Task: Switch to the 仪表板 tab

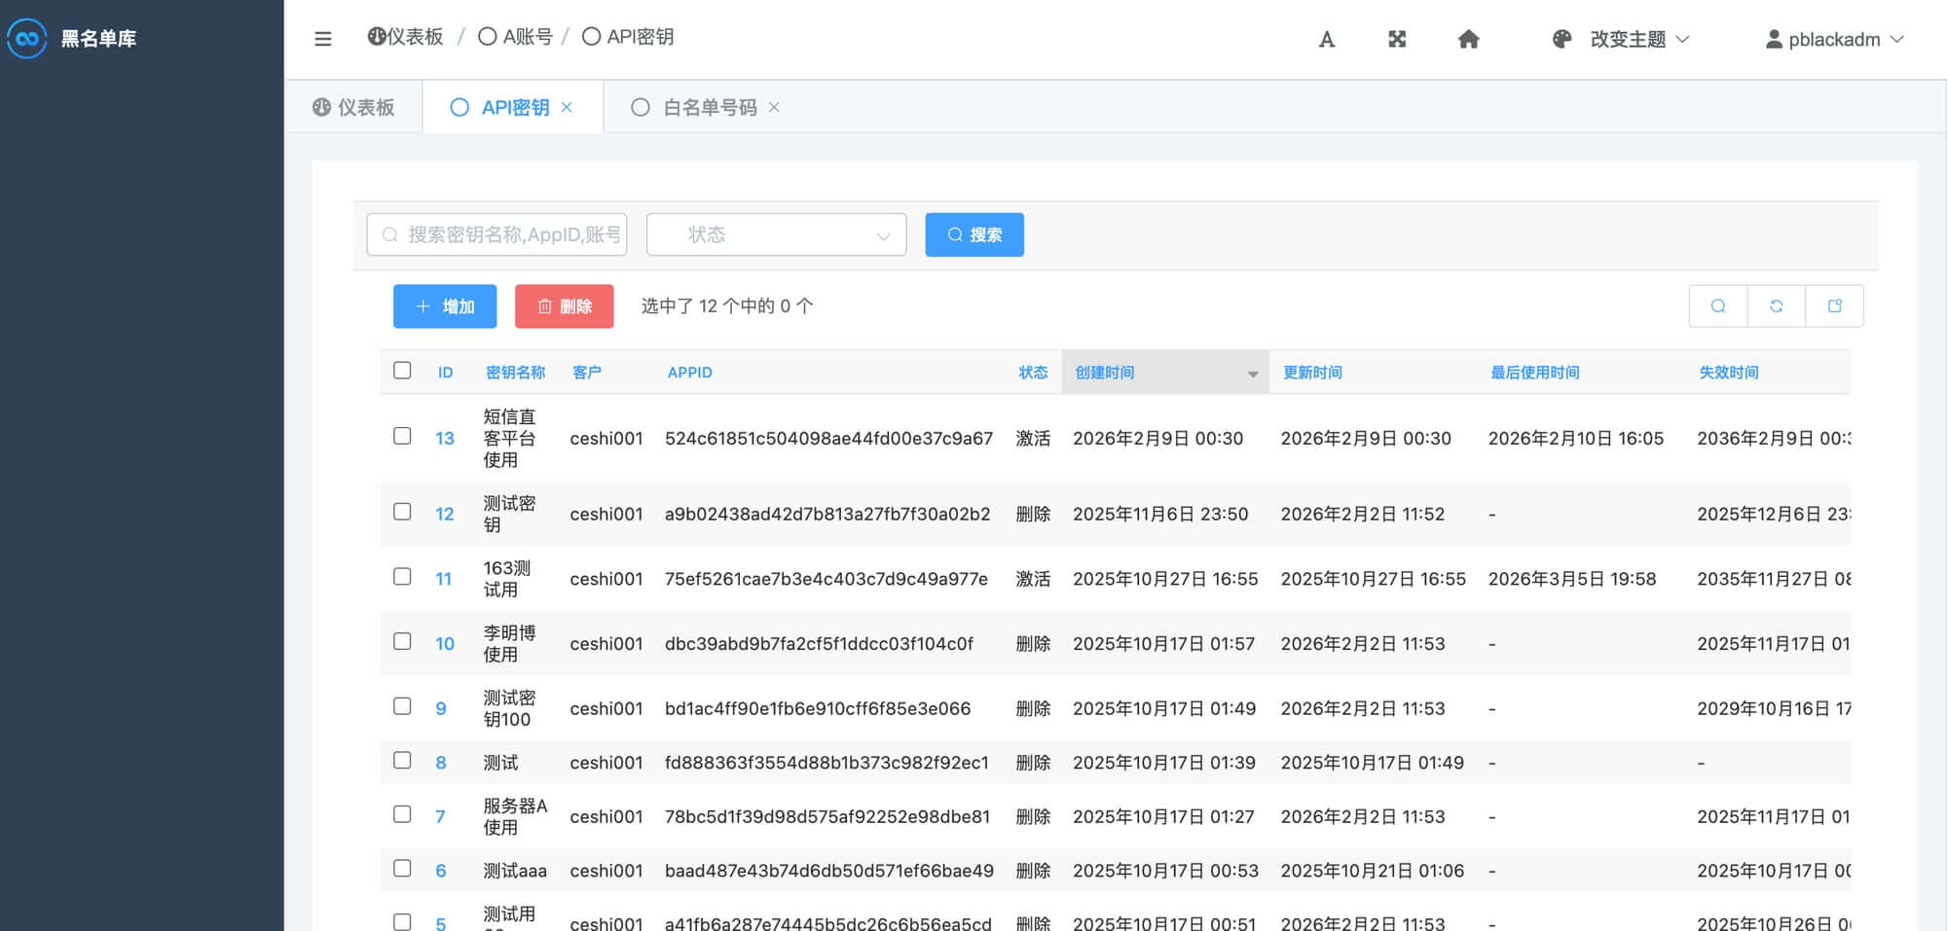Action: 353,107
